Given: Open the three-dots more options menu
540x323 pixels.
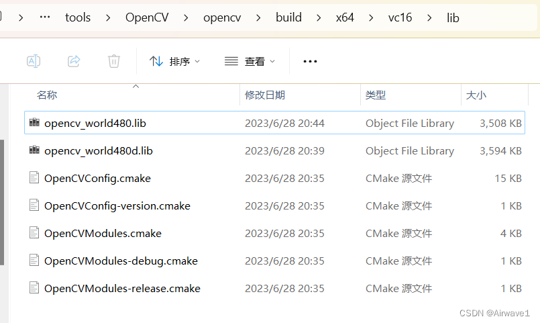Looking at the screenshot, I should [310, 62].
